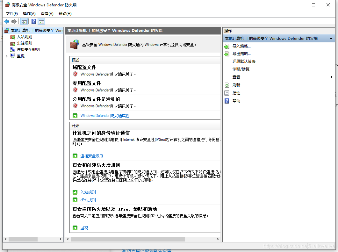This screenshot has height=252, width=338.
Task: Click the 刷新 refresh icon
Action: pos(227,85)
